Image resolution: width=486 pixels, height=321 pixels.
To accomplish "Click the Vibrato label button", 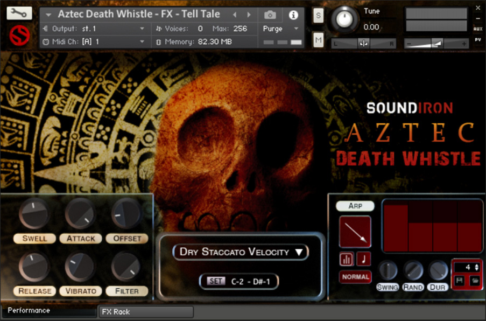I will tap(81, 291).
